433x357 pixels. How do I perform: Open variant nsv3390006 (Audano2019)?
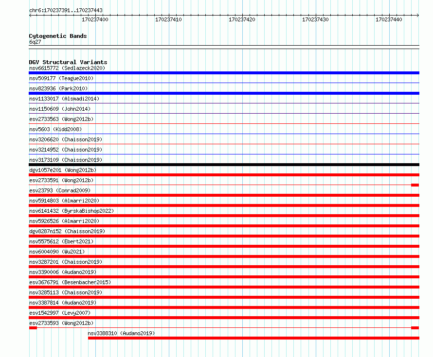tap(63, 272)
